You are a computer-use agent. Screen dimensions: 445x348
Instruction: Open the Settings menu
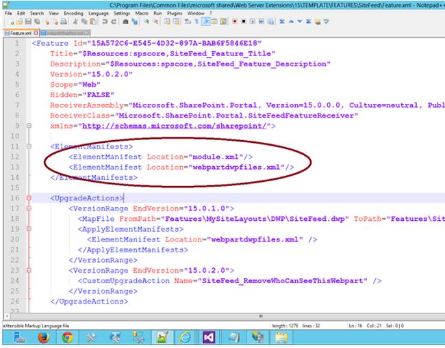tap(122, 13)
